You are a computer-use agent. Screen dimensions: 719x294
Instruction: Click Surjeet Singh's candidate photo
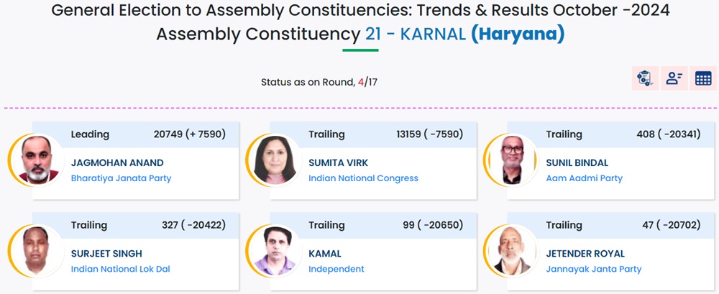(34, 251)
